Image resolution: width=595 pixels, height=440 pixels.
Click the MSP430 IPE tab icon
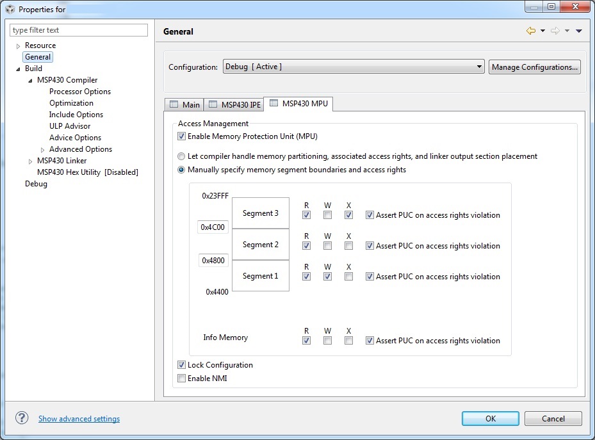tap(213, 104)
